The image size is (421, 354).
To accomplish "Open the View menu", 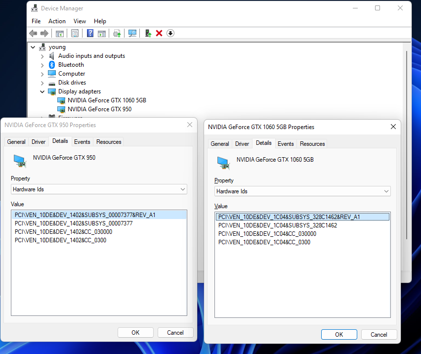I will point(80,21).
